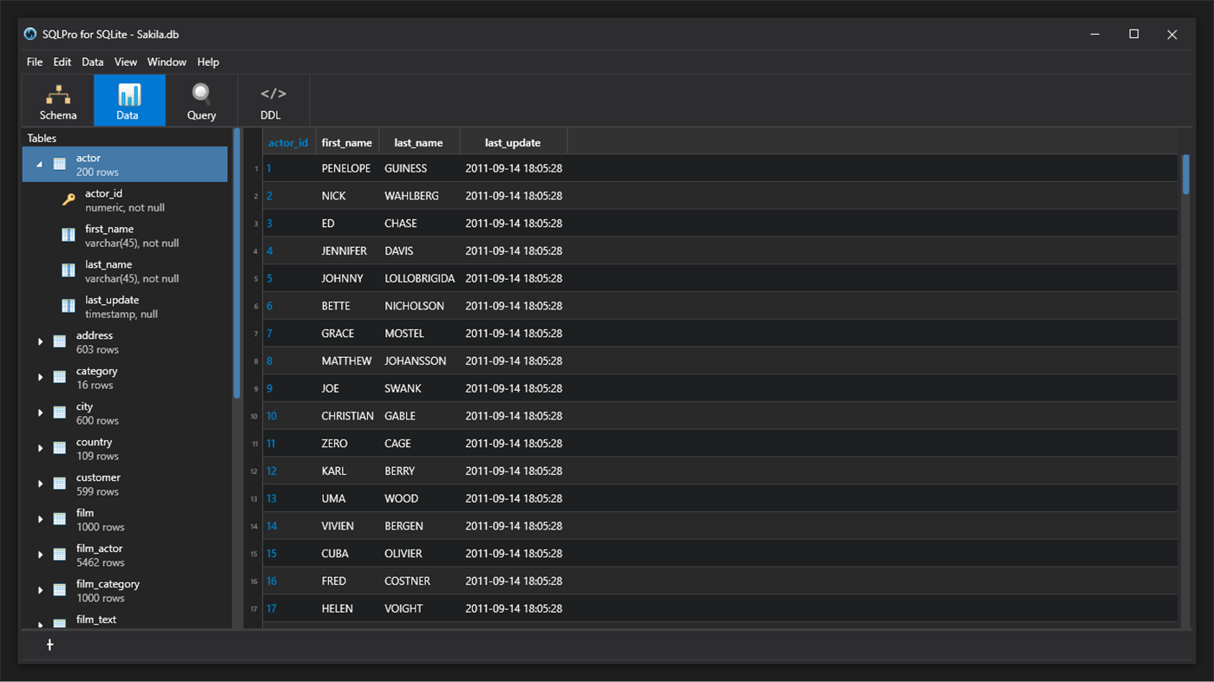The height and width of the screenshot is (682, 1214).
Task: Open the Help menu
Action: coord(208,62)
